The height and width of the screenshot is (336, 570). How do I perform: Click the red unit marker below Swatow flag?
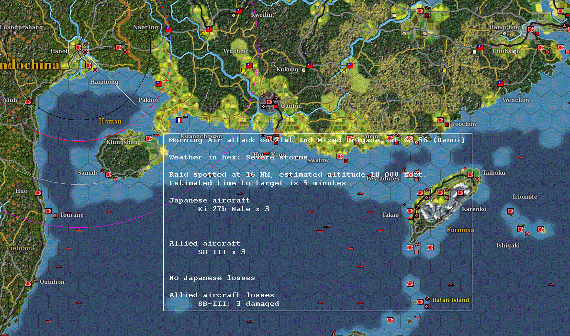coord(346,161)
